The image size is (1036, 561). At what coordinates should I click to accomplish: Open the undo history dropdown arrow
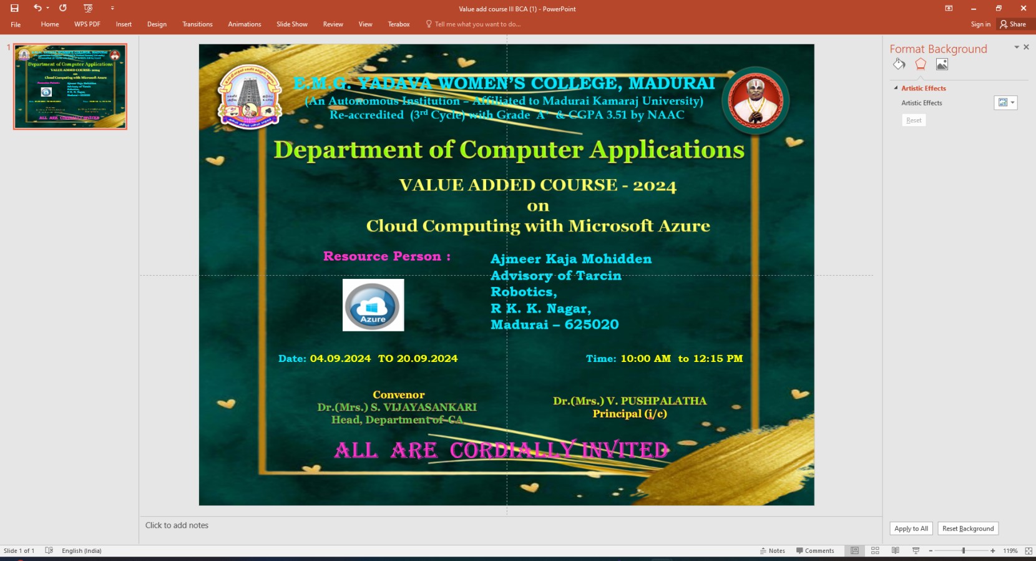coord(47,8)
